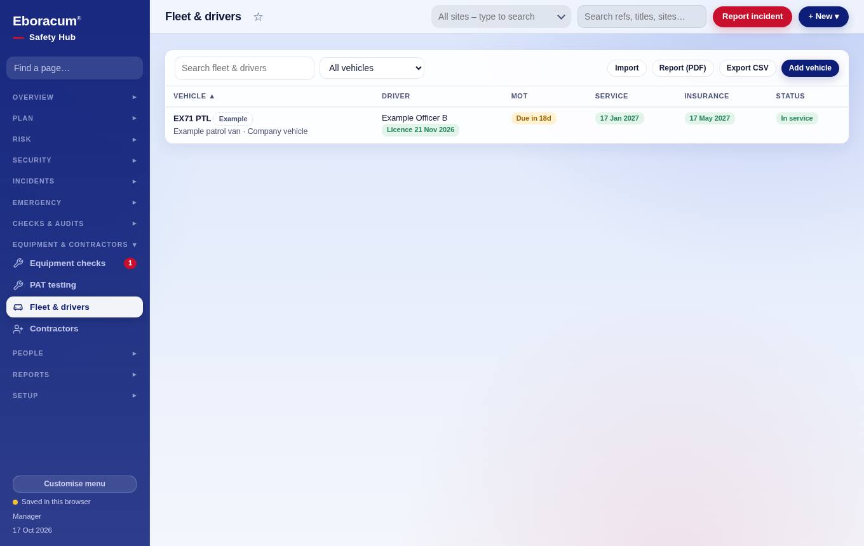Click Export CSV
This screenshot has width=864, height=546.
click(x=747, y=68)
